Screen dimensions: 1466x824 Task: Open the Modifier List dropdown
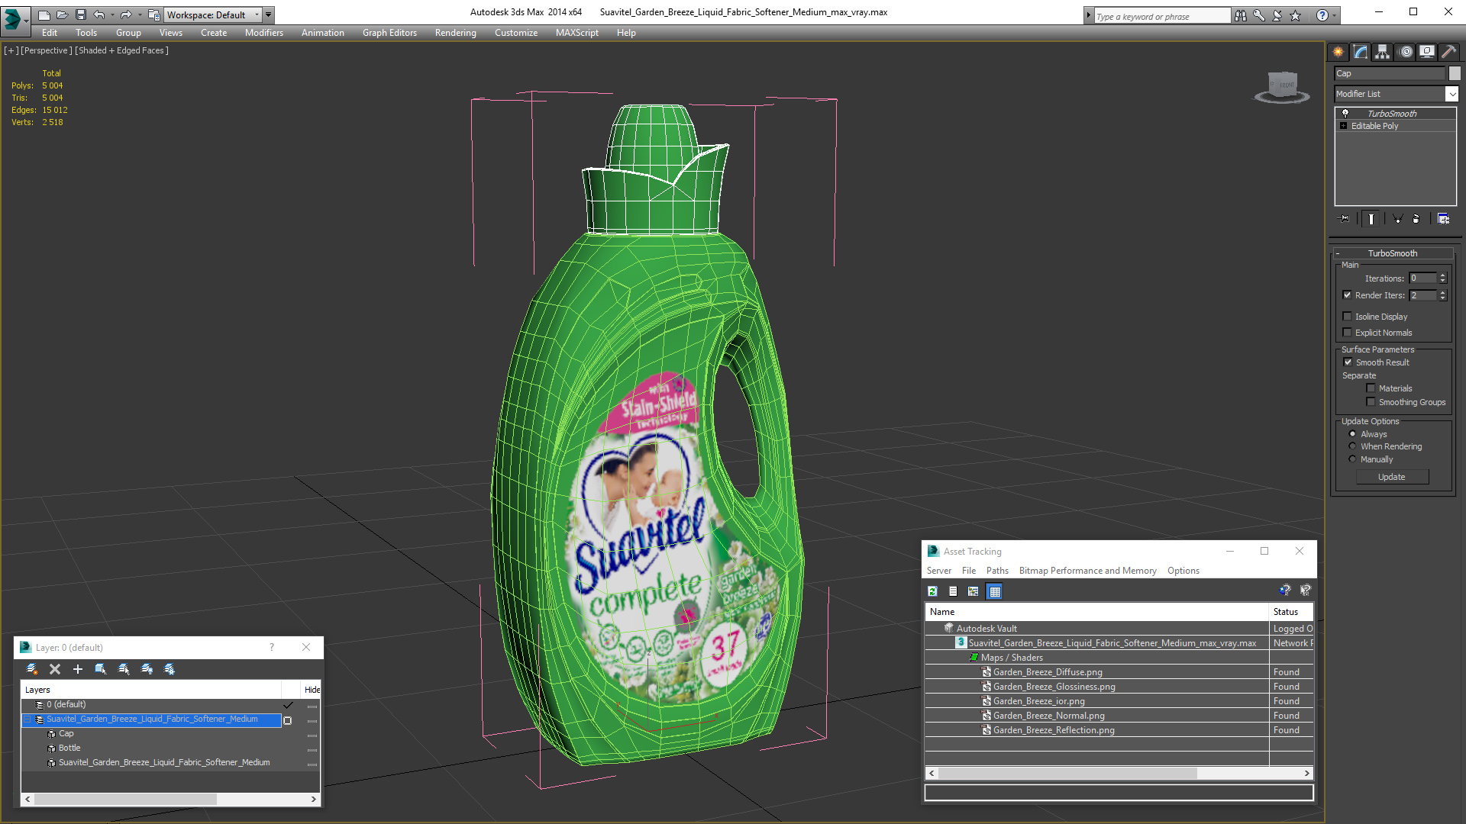point(1451,94)
